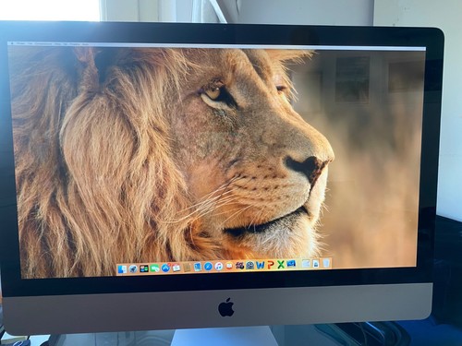Viewport: 462px width, 346px height.
Task: Launch Excel green X icon
Action: (x=281, y=264)
